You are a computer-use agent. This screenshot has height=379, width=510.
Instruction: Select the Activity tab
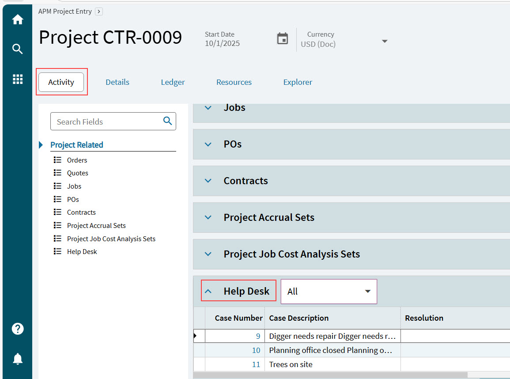(61, 82)
